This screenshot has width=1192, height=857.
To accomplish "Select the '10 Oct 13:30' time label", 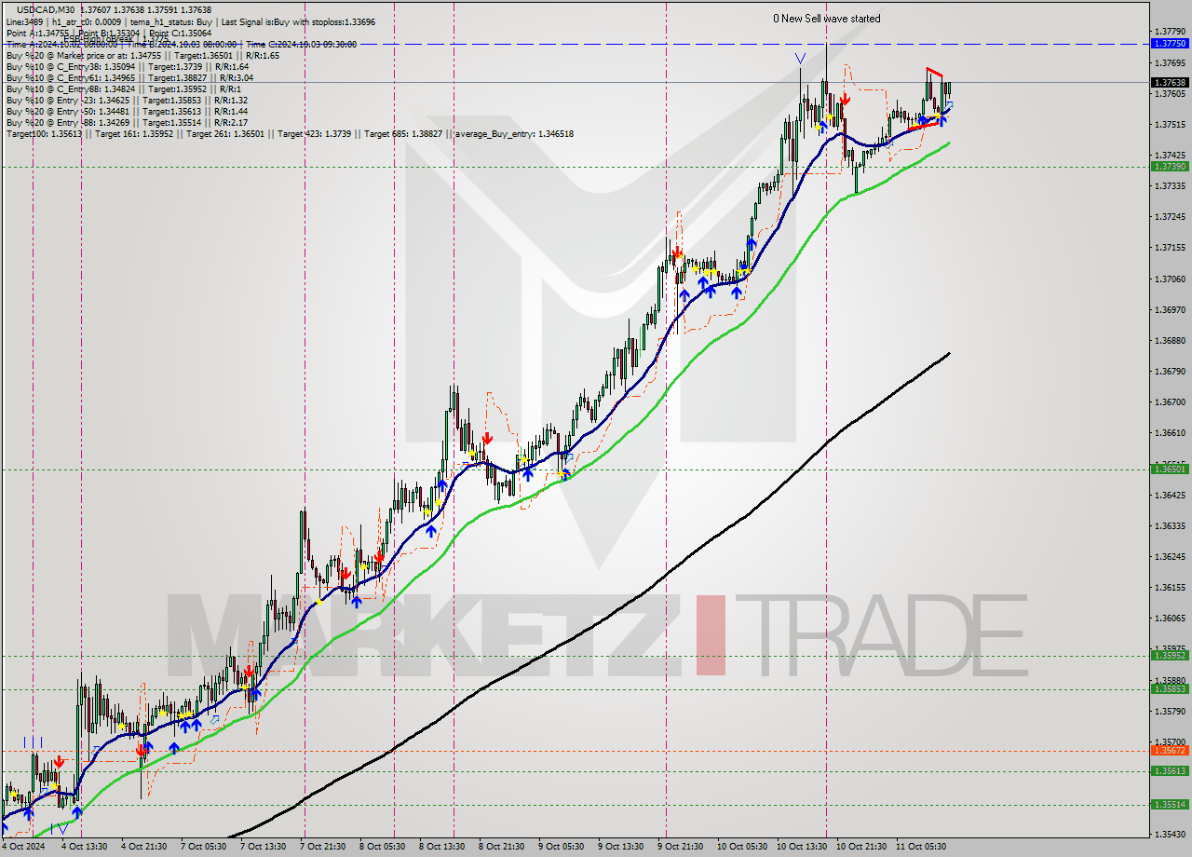I will (x=804, y=847).
